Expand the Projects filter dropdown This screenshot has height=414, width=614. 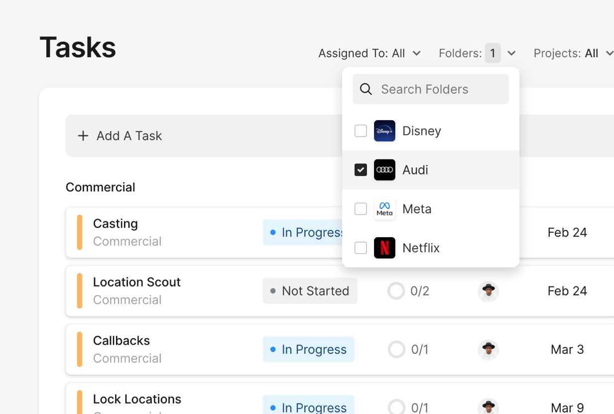[573, 53]
